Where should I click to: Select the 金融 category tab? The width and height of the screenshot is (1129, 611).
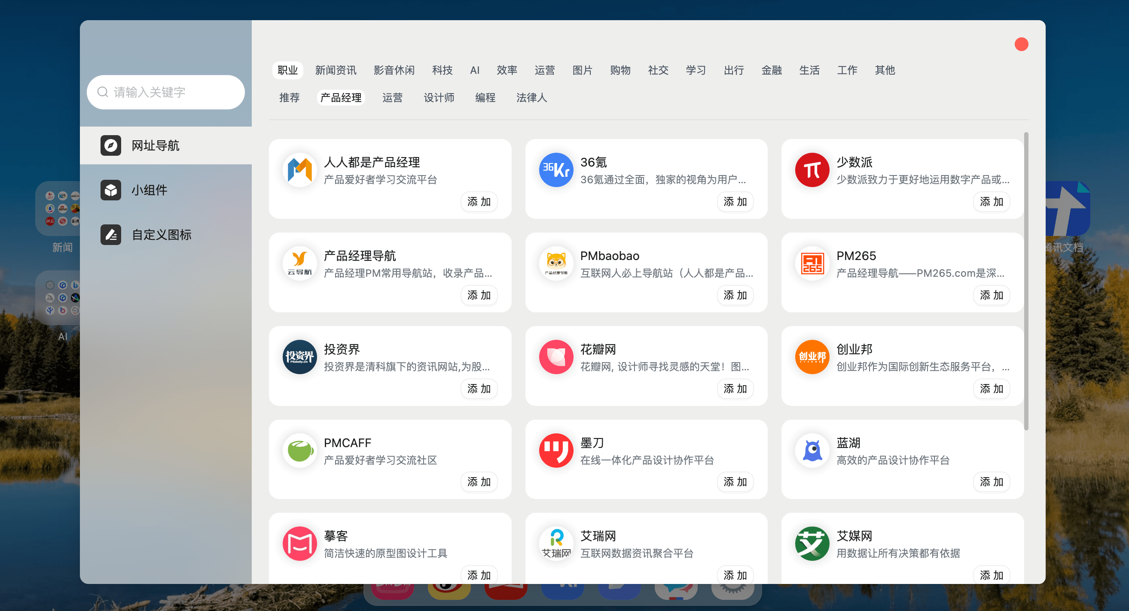tap(772, 70)
